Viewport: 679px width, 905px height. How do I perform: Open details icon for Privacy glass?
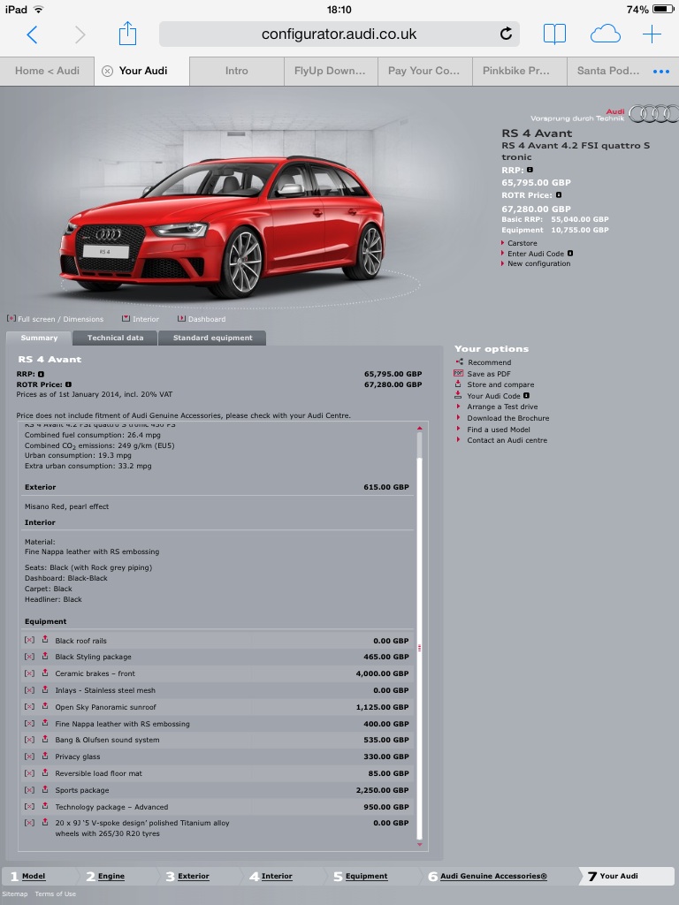coord(45,757)
